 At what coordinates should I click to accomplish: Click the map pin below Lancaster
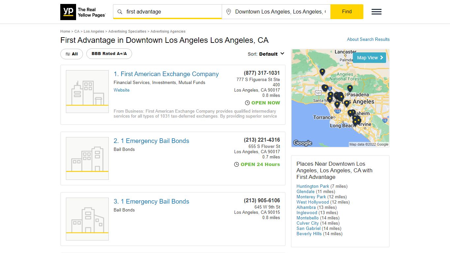pyautogui.click(x=322, y=72)
